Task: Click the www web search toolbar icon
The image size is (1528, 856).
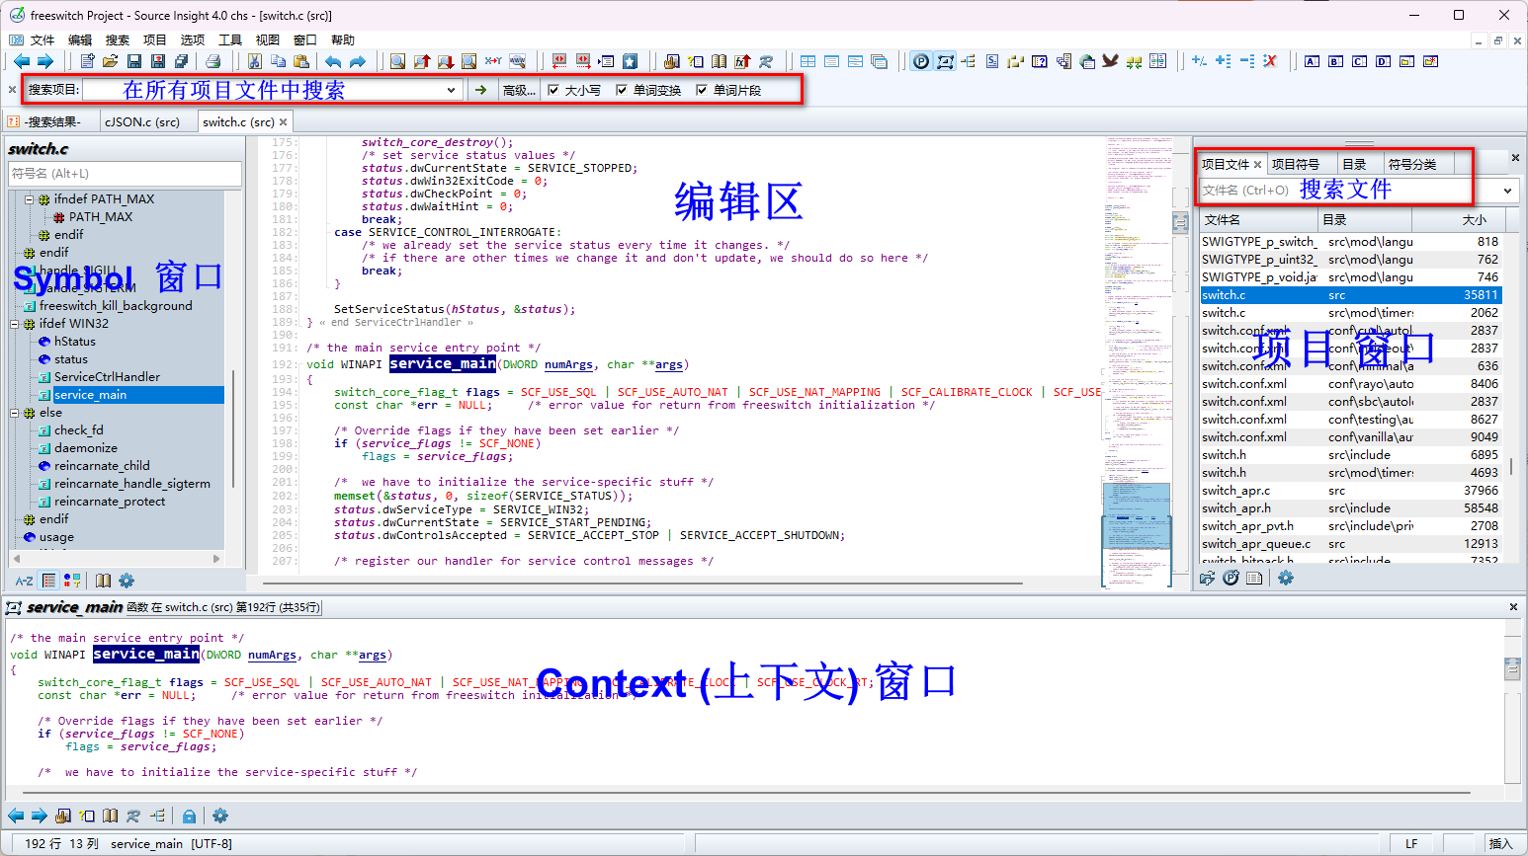Action: [x=518, y=61]
